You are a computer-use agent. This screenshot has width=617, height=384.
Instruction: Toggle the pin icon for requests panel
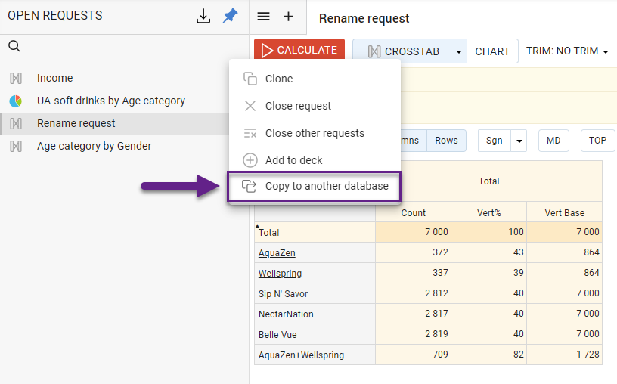pyautogui.click(x=230, y=16)
